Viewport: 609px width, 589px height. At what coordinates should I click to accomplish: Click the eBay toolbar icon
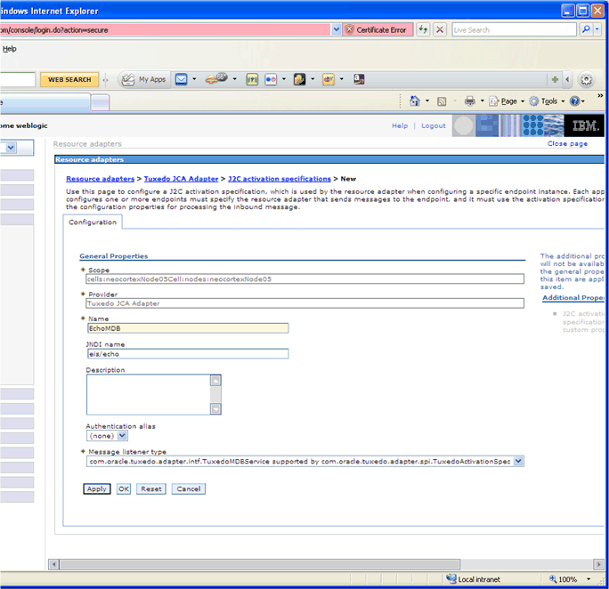pyautogui.click(x=329, y=79)
